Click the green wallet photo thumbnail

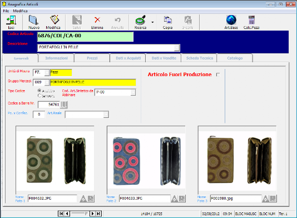pos(55,160)
